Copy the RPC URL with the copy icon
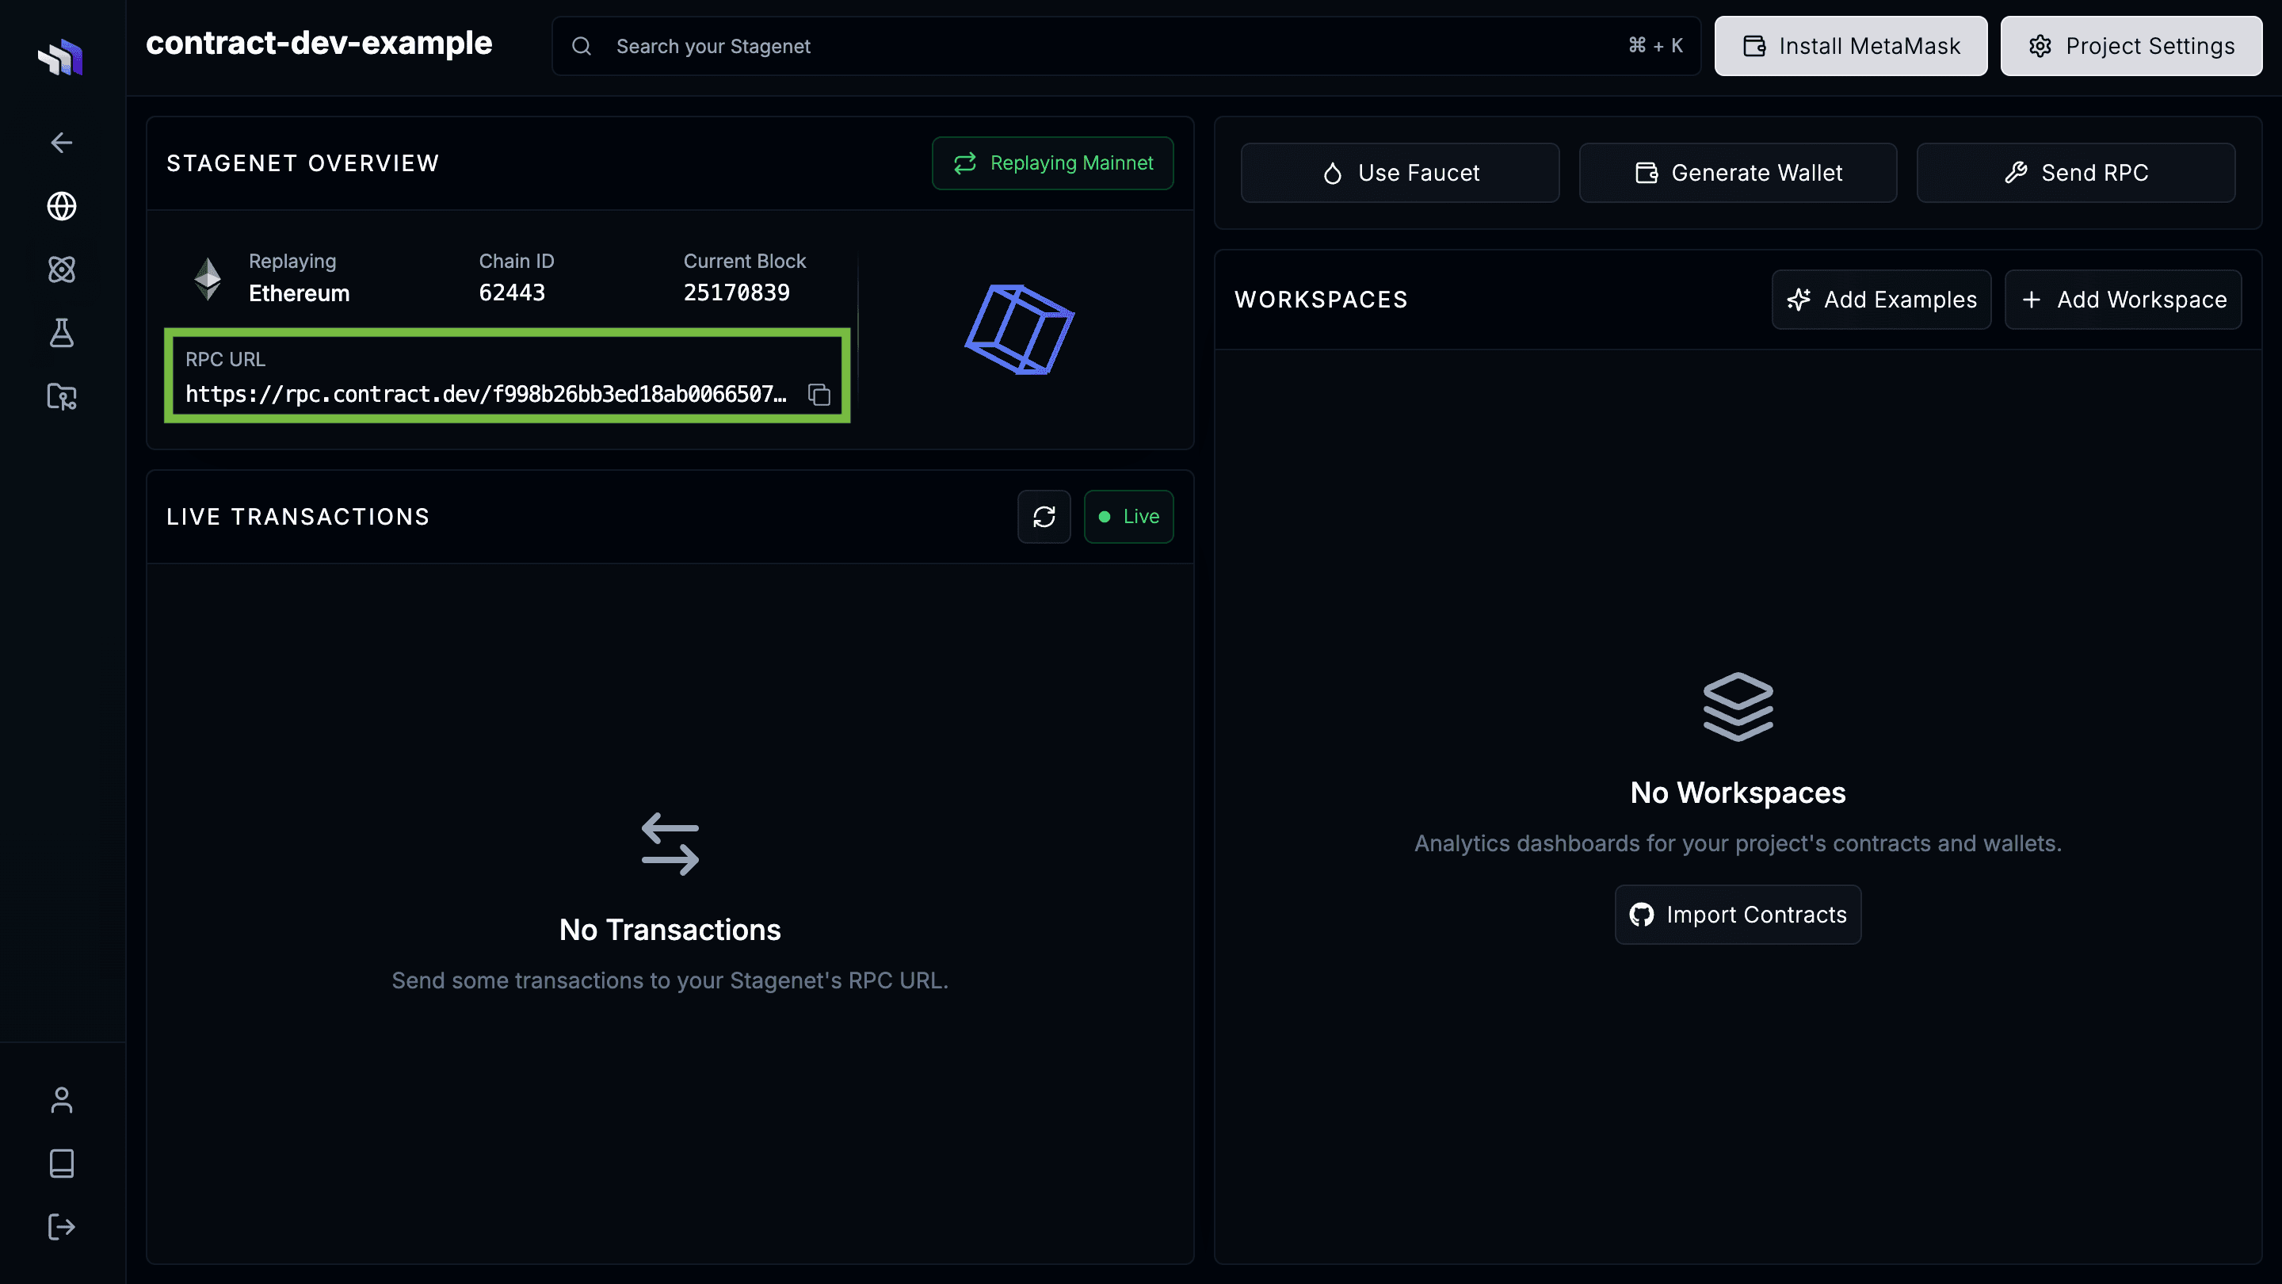2282x1284 pixels. coord(819,395)
